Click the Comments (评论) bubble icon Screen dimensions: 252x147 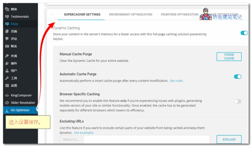7,39
